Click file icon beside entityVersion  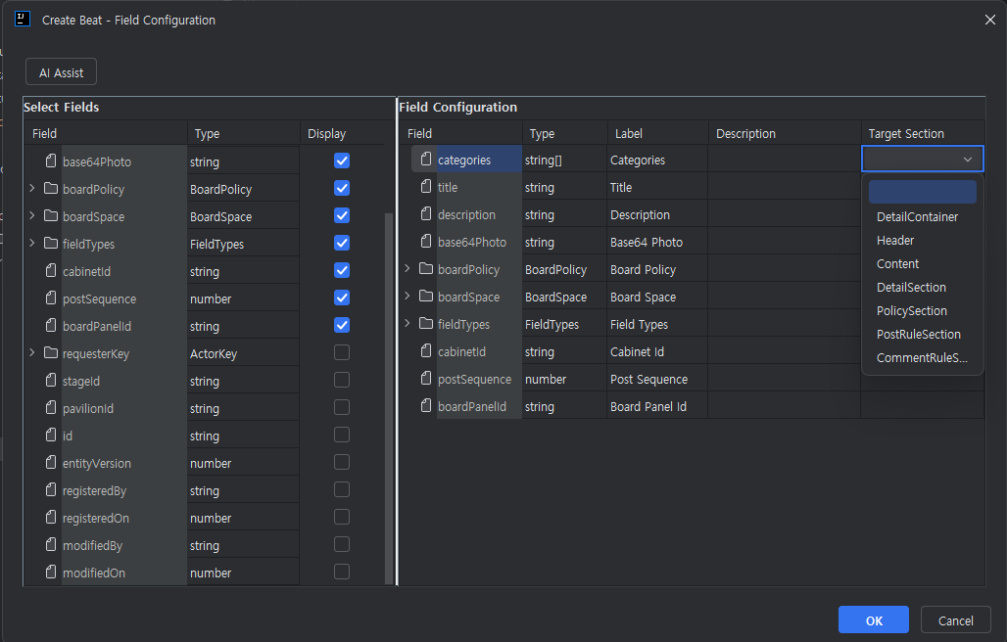tap(51, 463)
